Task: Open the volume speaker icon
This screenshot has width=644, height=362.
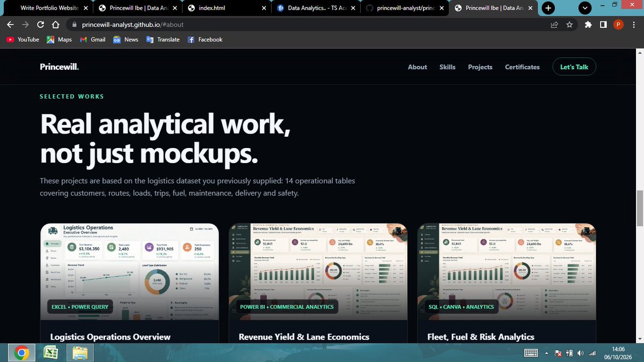Action: coord(581,353)
